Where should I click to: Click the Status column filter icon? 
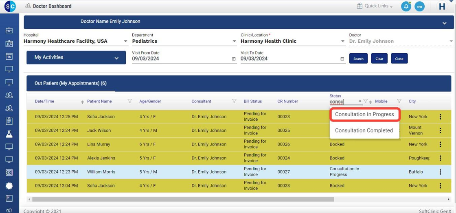[366, 101]
